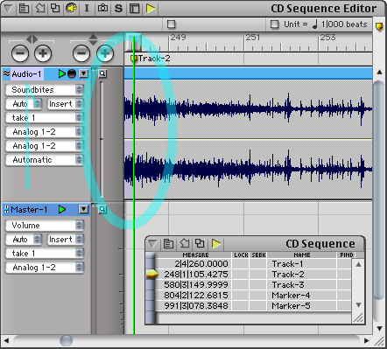Enable the checkbox beside Unit label

pos(274,24)
